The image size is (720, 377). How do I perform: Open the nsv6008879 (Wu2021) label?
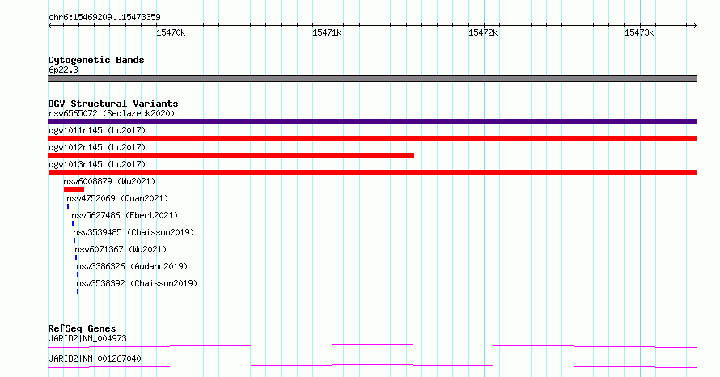click(x=109, y=181)
